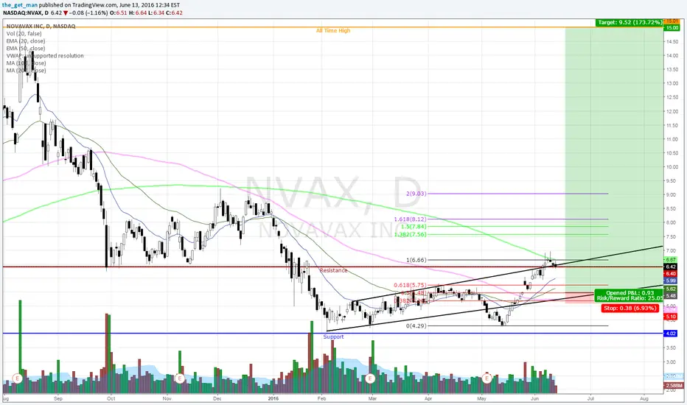Click the 0.618(5.75) Fibonacci label

410,285
